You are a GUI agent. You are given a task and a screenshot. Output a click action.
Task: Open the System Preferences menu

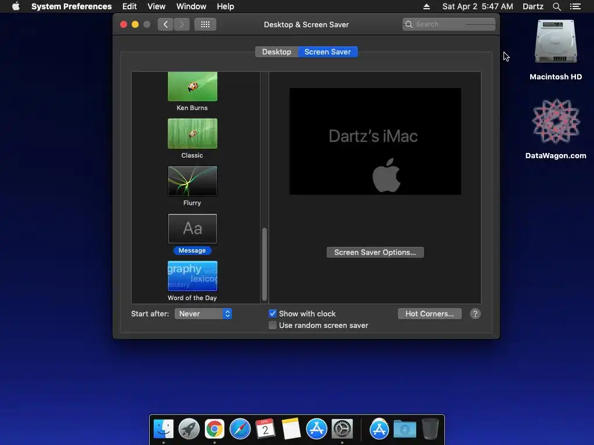pyautogui.click(x=71, y=6)
